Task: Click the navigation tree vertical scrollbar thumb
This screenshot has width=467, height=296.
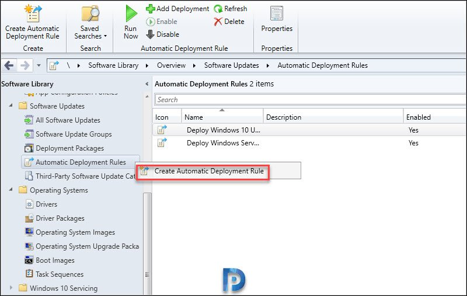Action: (x=147, y=244)
